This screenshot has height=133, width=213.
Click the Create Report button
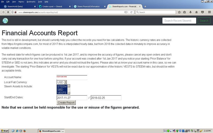tap(66, 103)
